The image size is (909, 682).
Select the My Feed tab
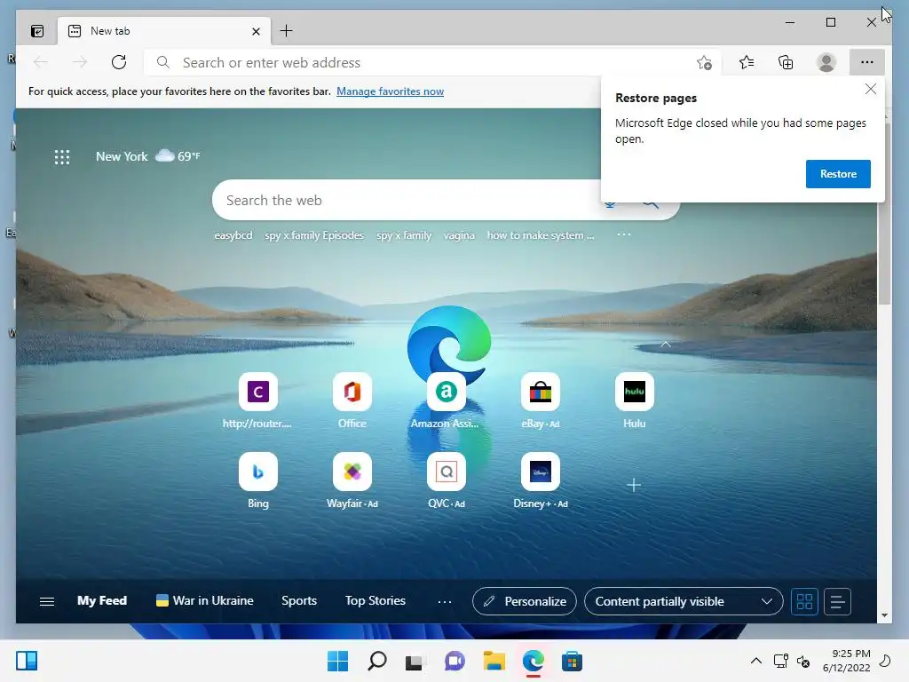(102, 601)
